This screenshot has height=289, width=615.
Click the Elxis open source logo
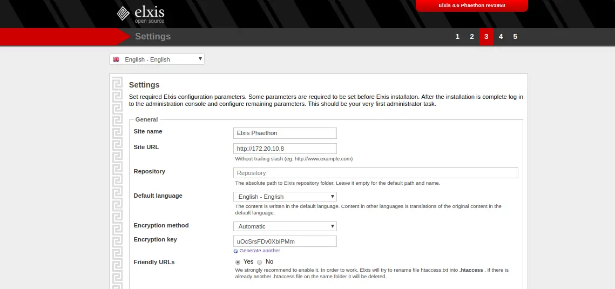tap(140, 14)
